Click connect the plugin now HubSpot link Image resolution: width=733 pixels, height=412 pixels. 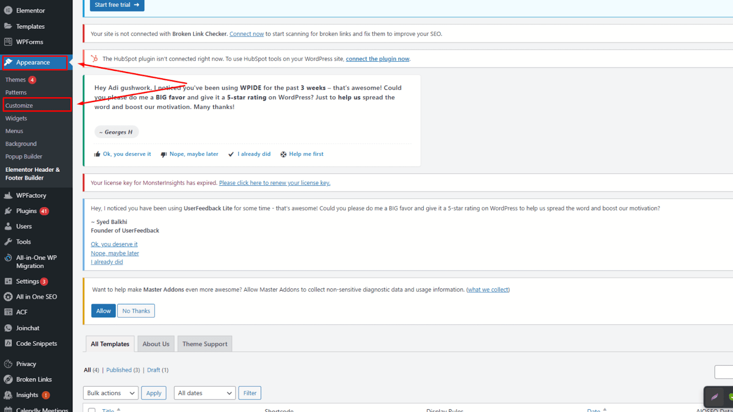(x=377, y=59)
